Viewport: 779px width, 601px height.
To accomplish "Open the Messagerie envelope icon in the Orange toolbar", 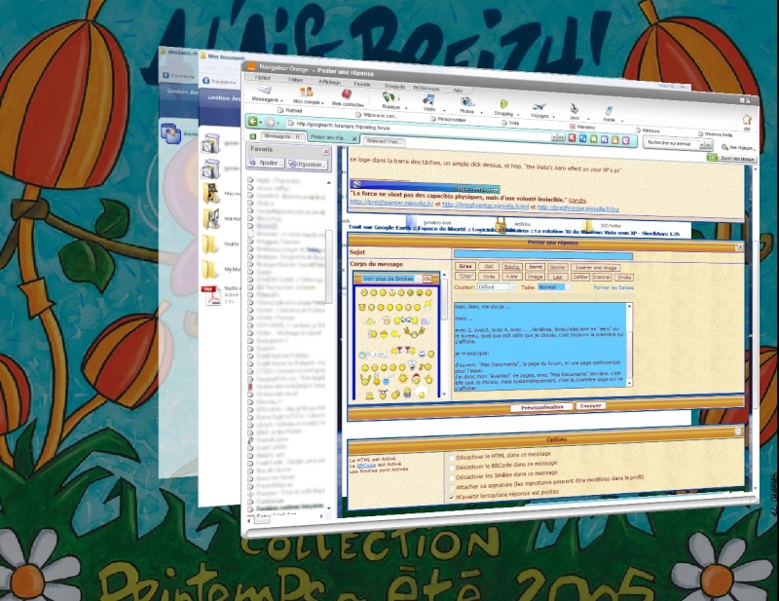I will tap(264, 90).
